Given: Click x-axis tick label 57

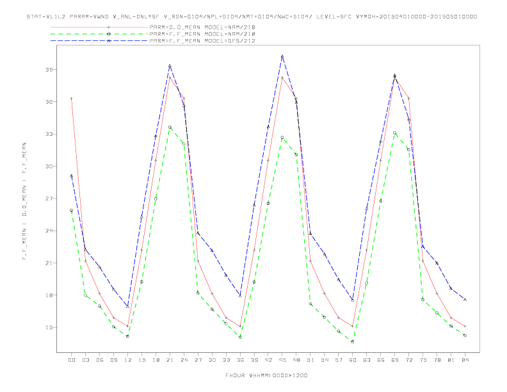Looking at the screenshot, I should click(x=339, y=360).
